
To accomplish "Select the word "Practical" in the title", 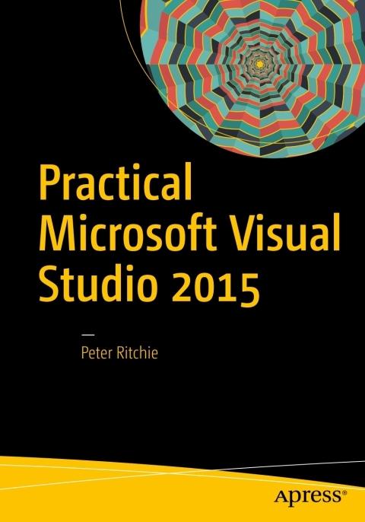I will click(115, 183).
